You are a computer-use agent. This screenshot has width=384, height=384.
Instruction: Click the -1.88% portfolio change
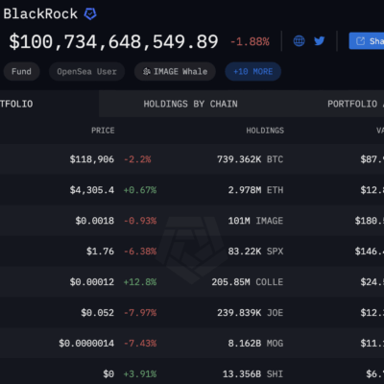[250, 41]
